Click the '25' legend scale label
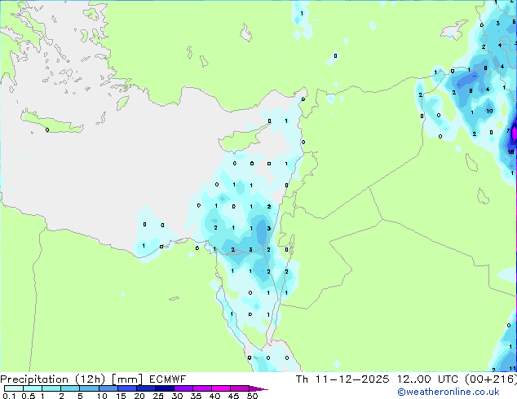Viewport: 517px width, 399px height. [x=158, y=396]
